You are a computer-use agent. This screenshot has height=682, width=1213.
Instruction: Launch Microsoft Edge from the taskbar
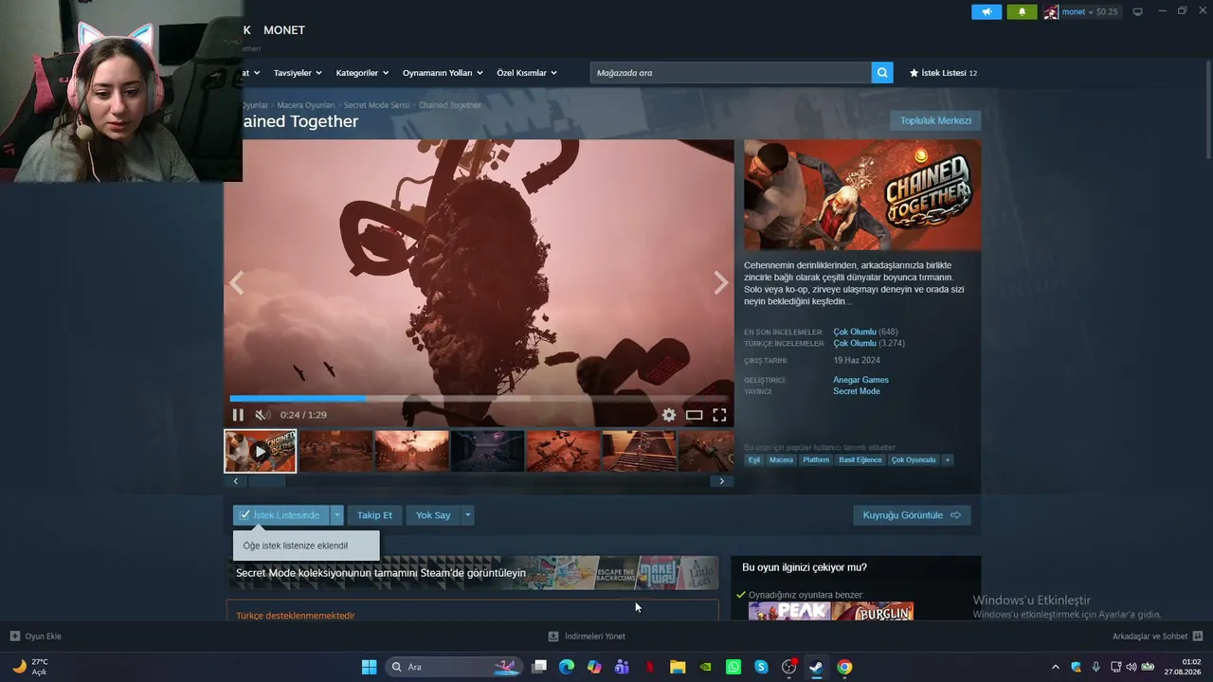point(567,667)
